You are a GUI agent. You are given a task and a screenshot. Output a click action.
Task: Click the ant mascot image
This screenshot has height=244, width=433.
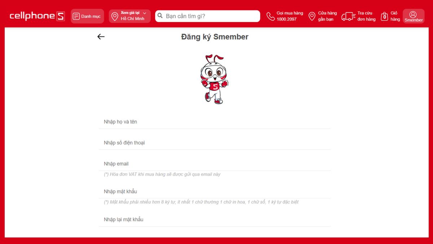214,79
